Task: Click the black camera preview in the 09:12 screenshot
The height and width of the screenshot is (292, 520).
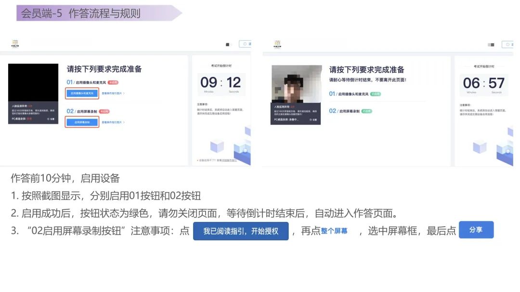Action: pyautogui.click(x=33, y=82)
